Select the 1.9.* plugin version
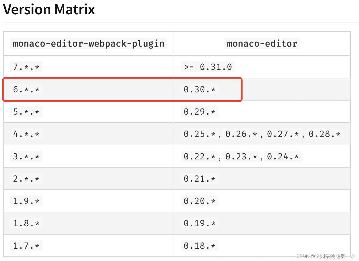The height and width of the screenshot is (261, 359). pyautogui.click(x=26, y=201)
